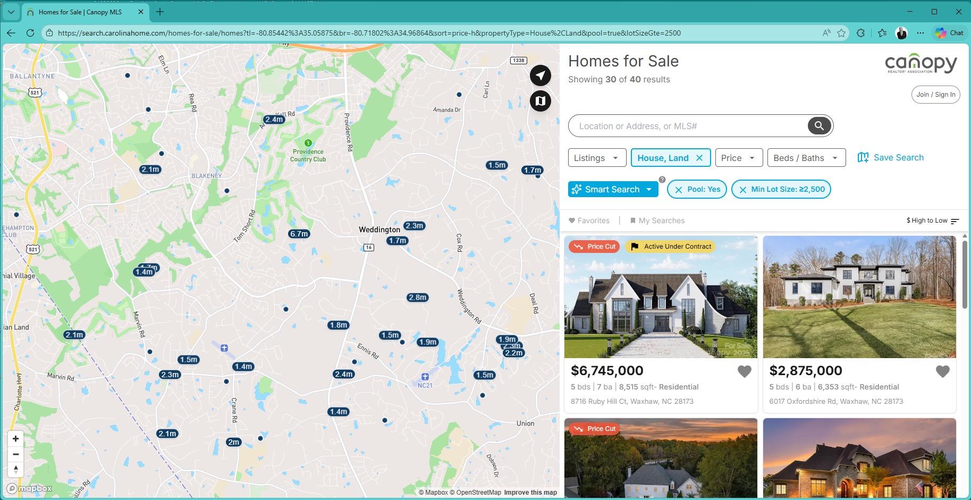The height and width of the screenshot is (500, 971).
Task: Click the map geolocation arrow button
Action: point(540,75)
